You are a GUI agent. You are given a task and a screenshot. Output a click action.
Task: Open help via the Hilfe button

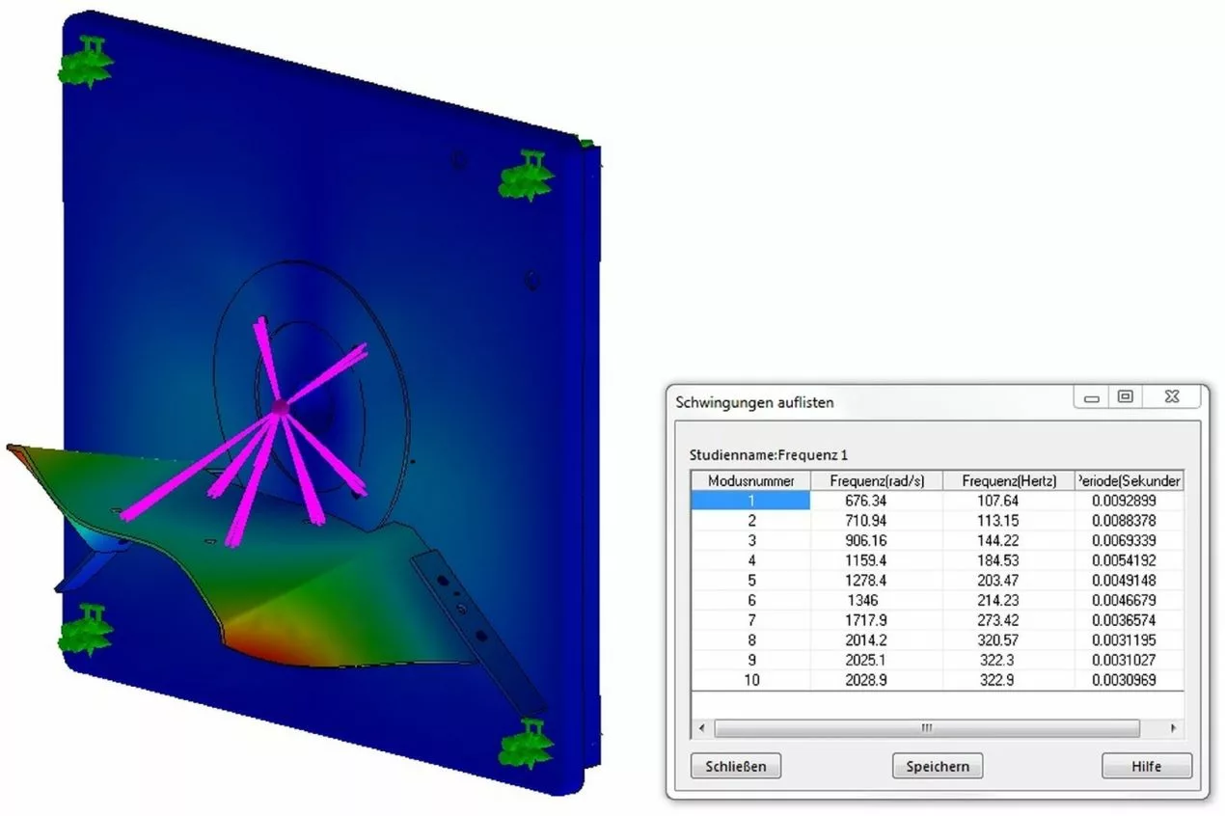click(1146, 766)
